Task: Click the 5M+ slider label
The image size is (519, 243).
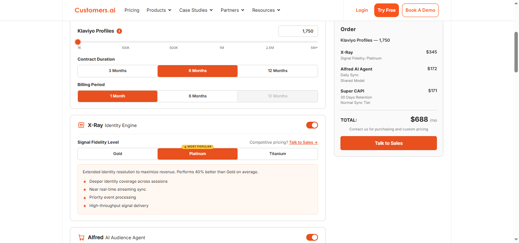Action: (x=314, y=48)
